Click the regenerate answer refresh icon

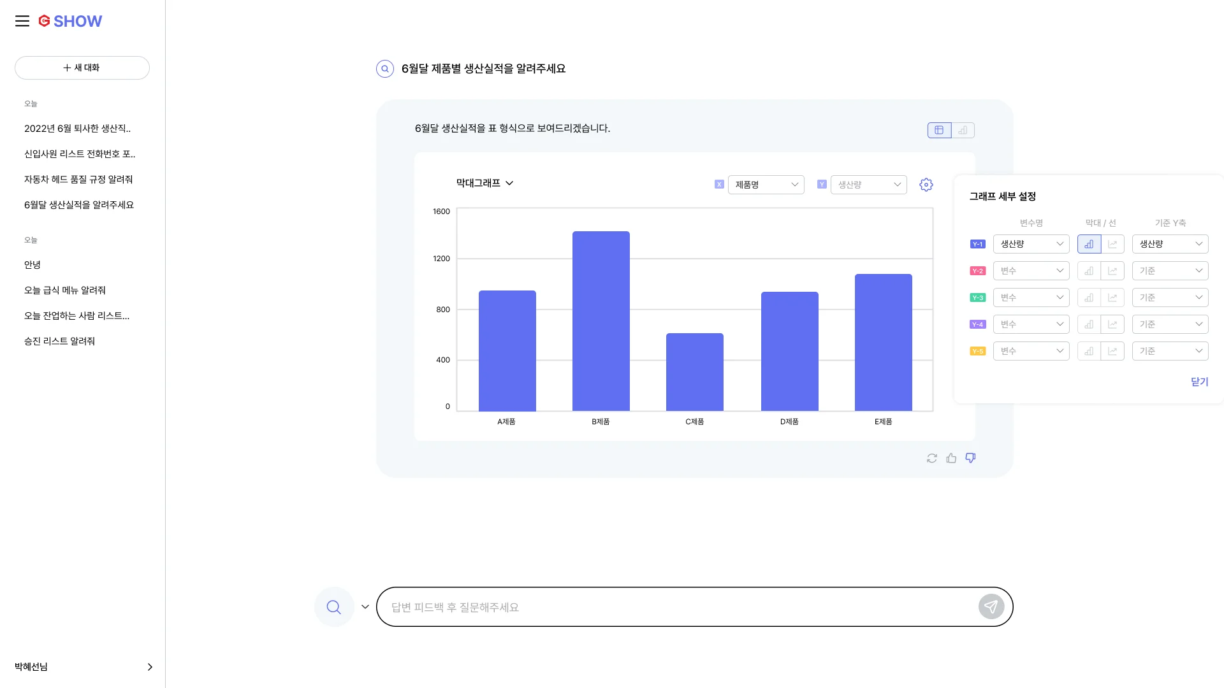point(932,458)
